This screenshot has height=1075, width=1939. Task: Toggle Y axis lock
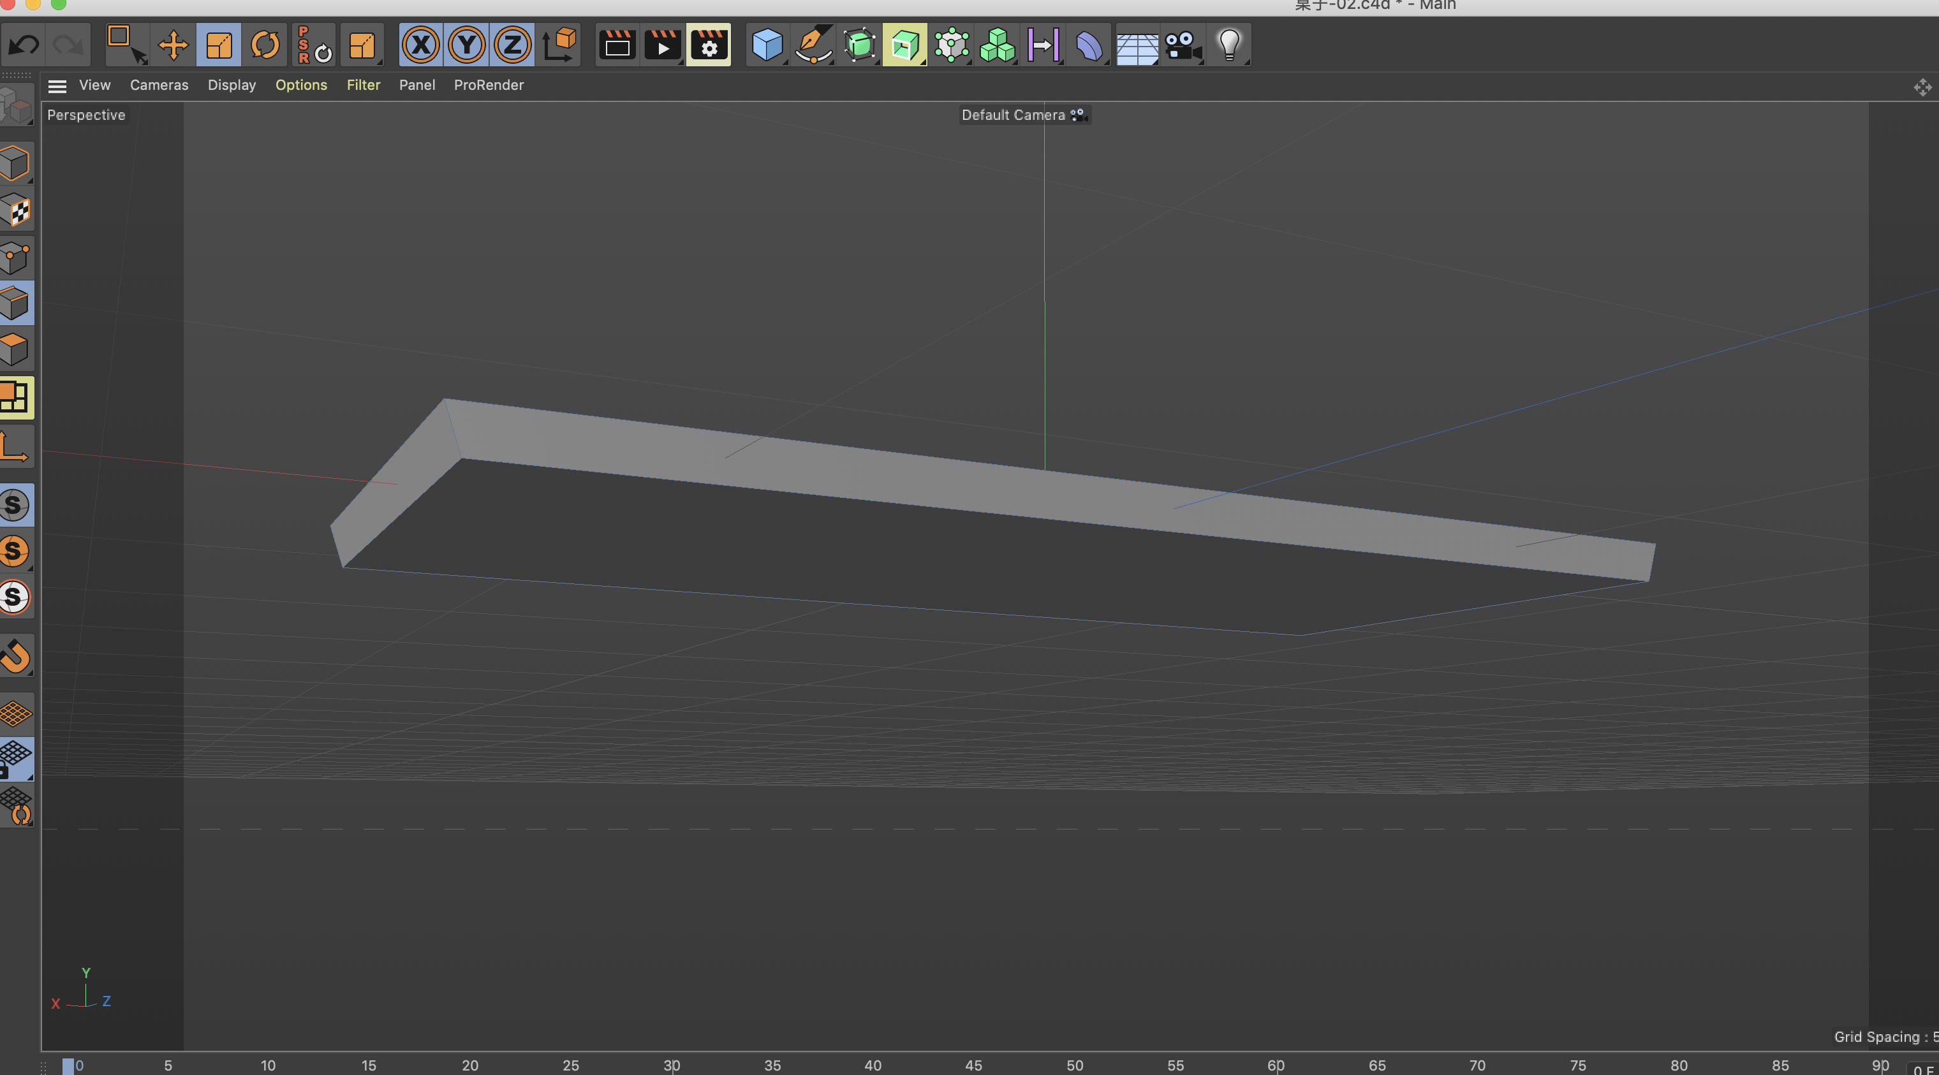coord(467,45)
